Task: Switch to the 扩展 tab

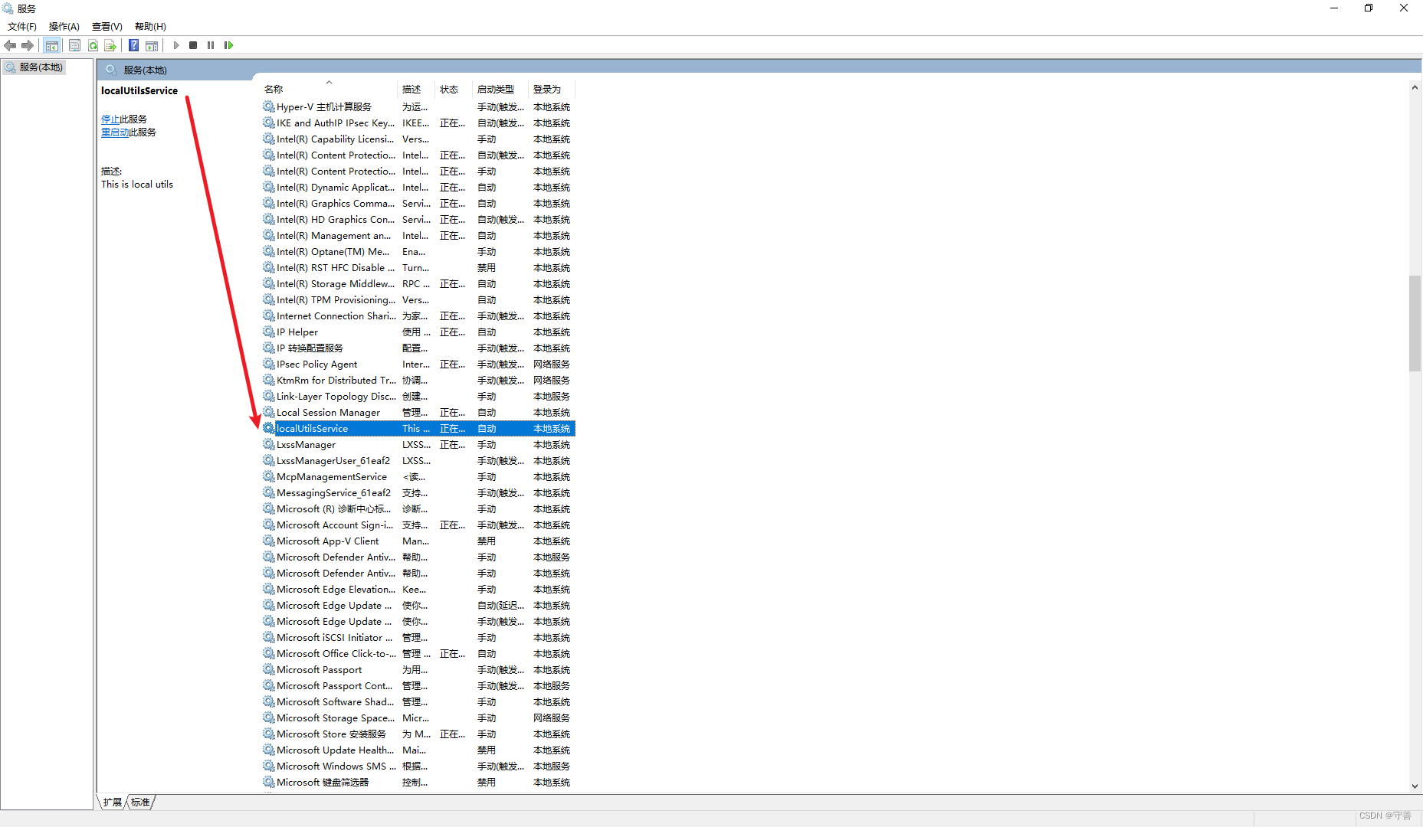Action: [113, 802]
